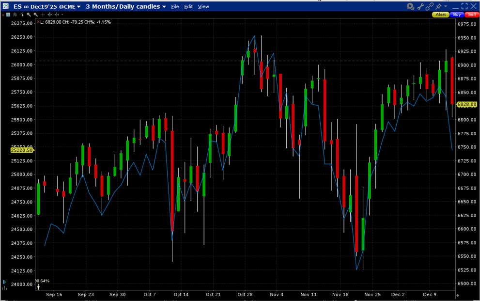This screenshot has width=480, height=301.
Task: Click the time and sales clock icon
Action: tap(410, 6)
